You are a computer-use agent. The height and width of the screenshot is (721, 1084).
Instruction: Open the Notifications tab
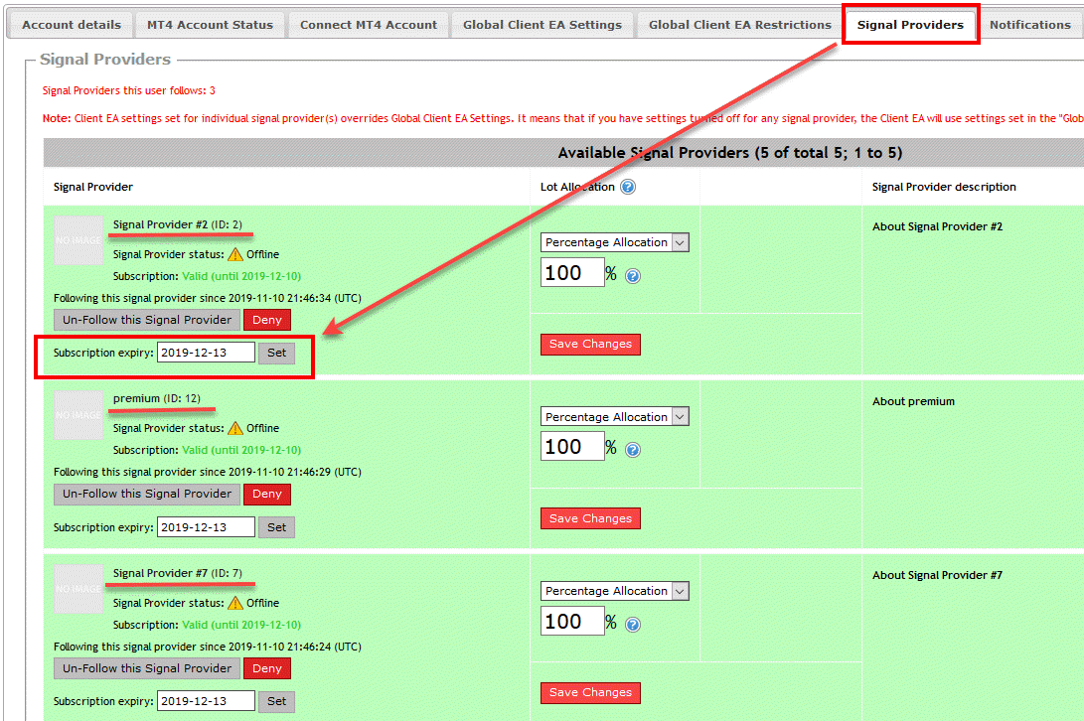pos(1029,24)
